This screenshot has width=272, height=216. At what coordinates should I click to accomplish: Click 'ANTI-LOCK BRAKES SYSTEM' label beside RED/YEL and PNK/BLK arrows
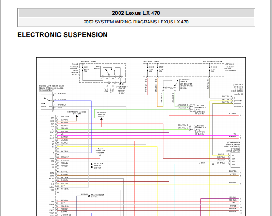pos(98,165)
